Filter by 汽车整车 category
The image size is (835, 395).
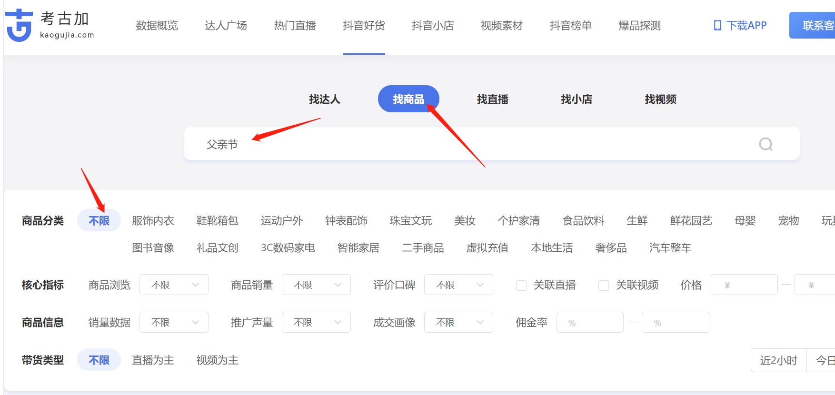pyautogui.click(x=670, y=247)
